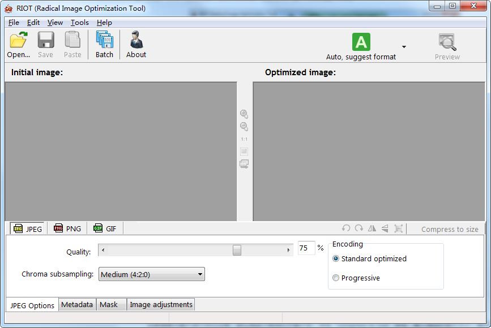Viewport: 491px width, 328px height.
Task: Flip image horizontally
Action: (x=372, y=228)
